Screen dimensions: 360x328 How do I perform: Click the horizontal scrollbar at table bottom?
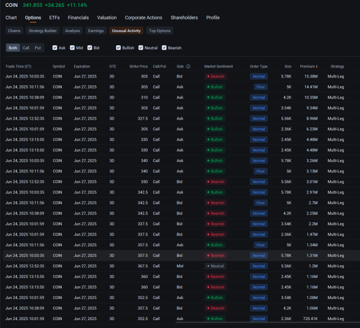click(267, 323)
